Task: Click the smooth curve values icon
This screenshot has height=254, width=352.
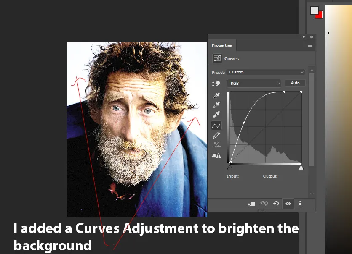Action: tap(216, 145)
